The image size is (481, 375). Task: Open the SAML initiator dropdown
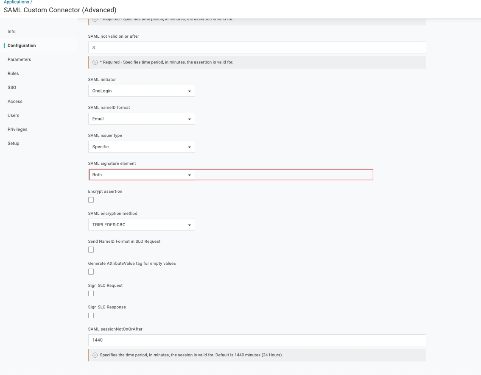141,91
